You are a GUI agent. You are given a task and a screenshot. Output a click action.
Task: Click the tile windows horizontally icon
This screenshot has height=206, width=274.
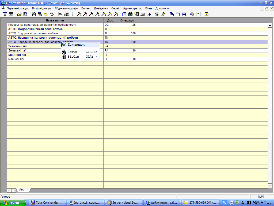pyautogui.click(x=184, y=14)
